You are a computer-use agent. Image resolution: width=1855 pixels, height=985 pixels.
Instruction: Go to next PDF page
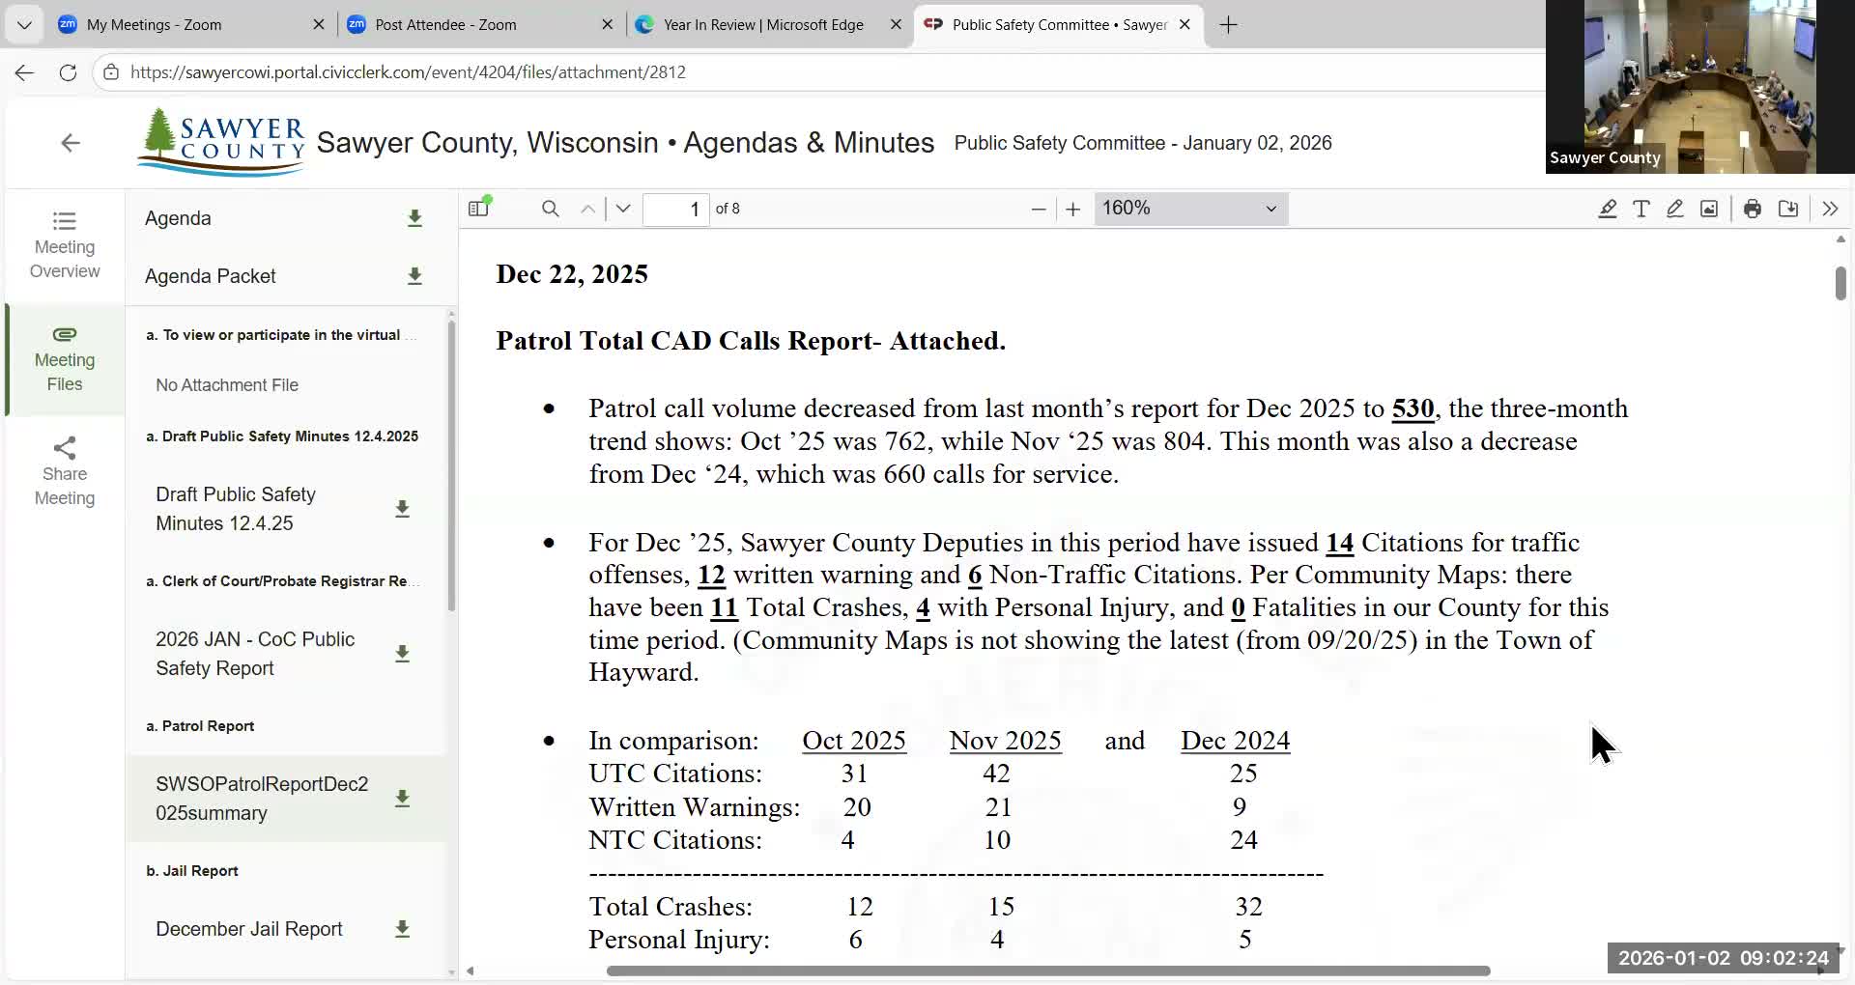623,209
